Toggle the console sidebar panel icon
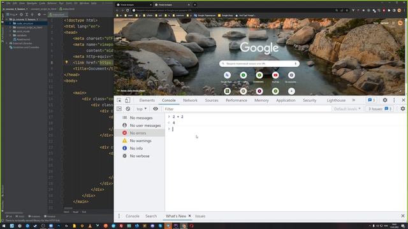 pyautogui.click(x=119, y=109)
